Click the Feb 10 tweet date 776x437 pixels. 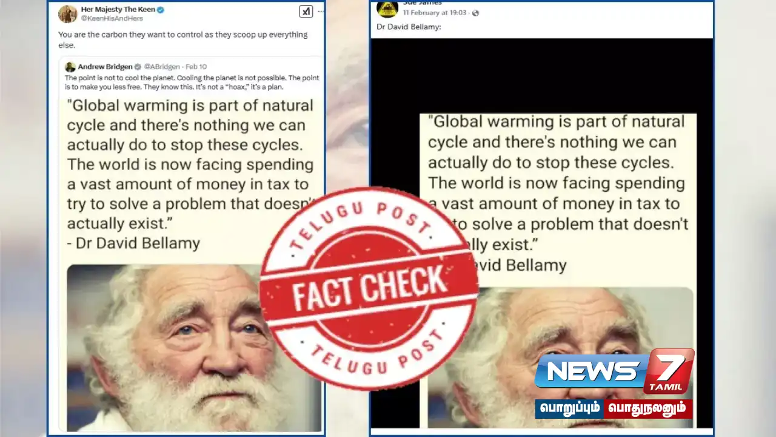196,67
